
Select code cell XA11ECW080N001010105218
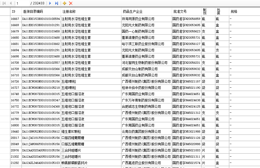41,88
